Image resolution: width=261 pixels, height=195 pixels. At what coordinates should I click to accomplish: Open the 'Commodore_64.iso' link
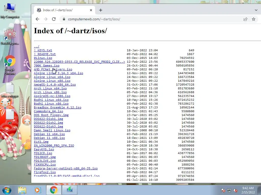(48, 111)
